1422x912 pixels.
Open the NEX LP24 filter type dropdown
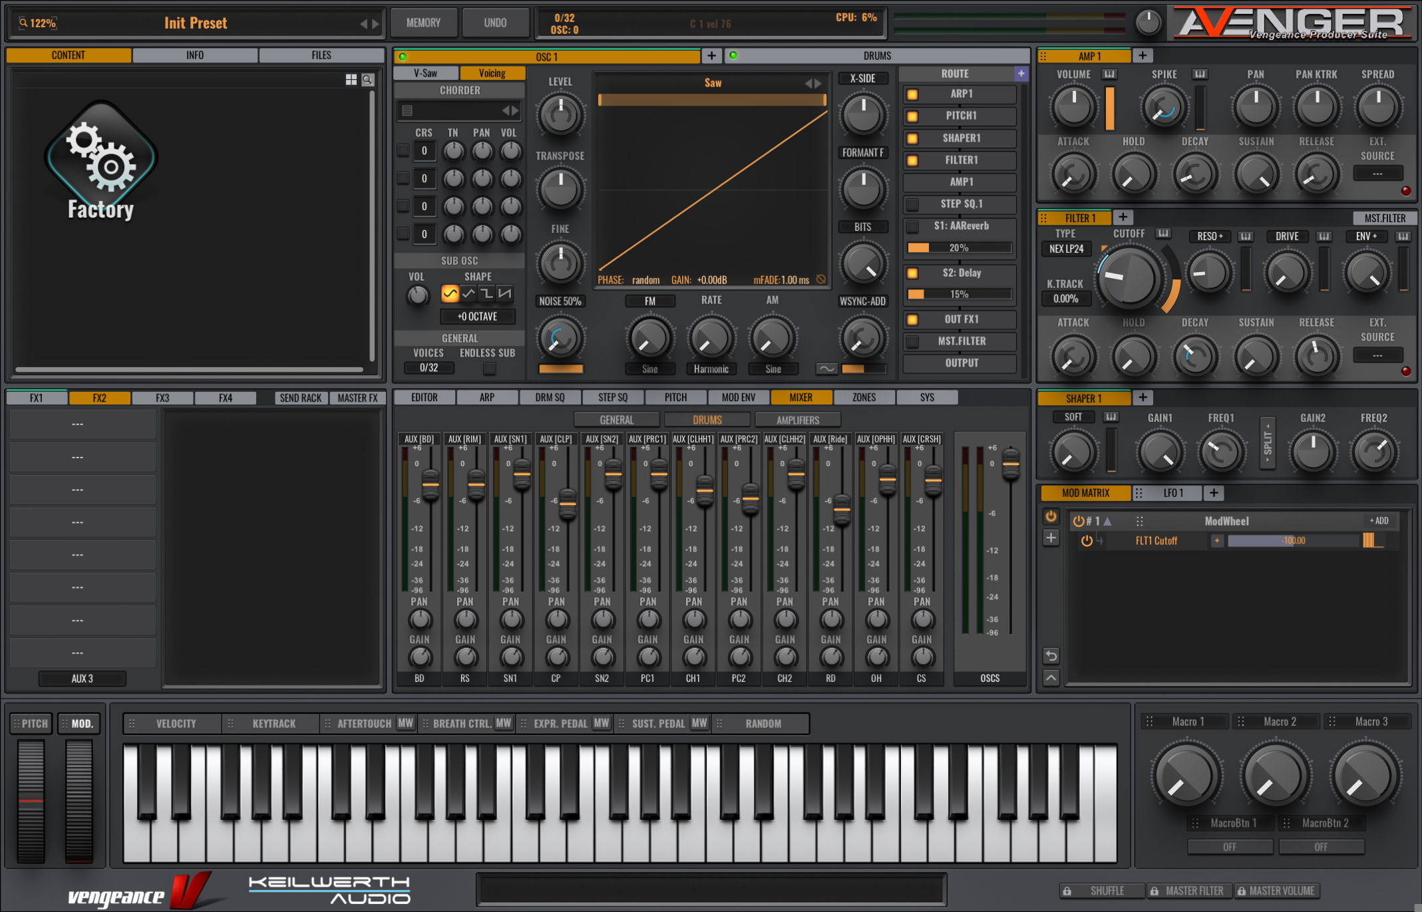tap(1066, 249)
